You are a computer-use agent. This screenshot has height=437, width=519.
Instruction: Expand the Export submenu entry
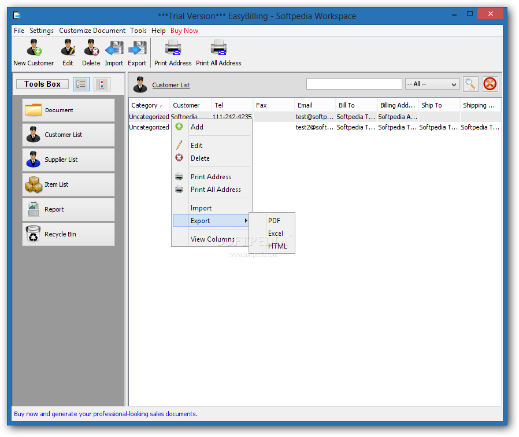(211, 220)
